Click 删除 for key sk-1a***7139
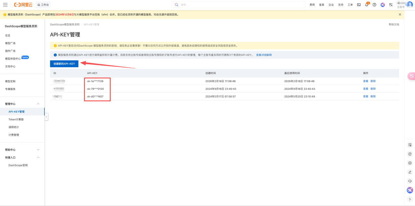This screenshot has width=415, height=206. pyautogui.click(x=373, y=81)
